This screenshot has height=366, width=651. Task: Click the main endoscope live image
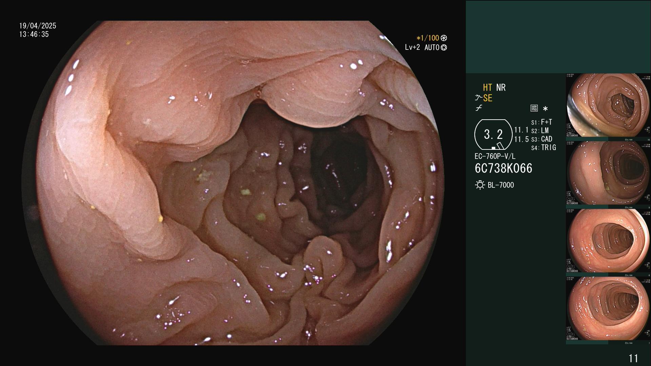[x=233, y=183]
